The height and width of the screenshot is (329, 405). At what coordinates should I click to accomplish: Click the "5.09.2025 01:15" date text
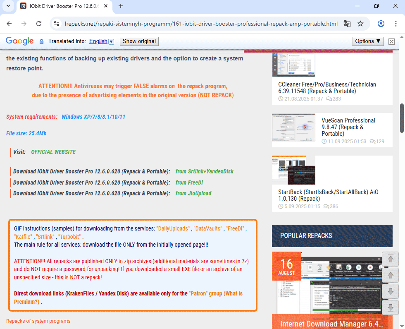click(302, 207)
